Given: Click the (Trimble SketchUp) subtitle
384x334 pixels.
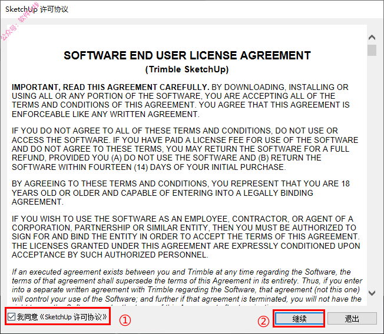Looking at the screenshot, I should pyautogui.click(x=187, y=69).
